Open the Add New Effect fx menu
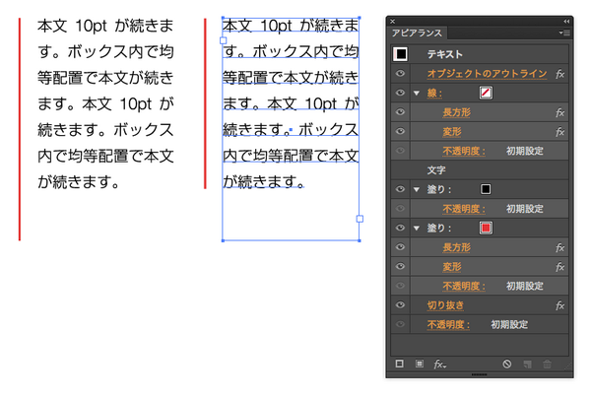590x399 pixels. tap(439, 364)
